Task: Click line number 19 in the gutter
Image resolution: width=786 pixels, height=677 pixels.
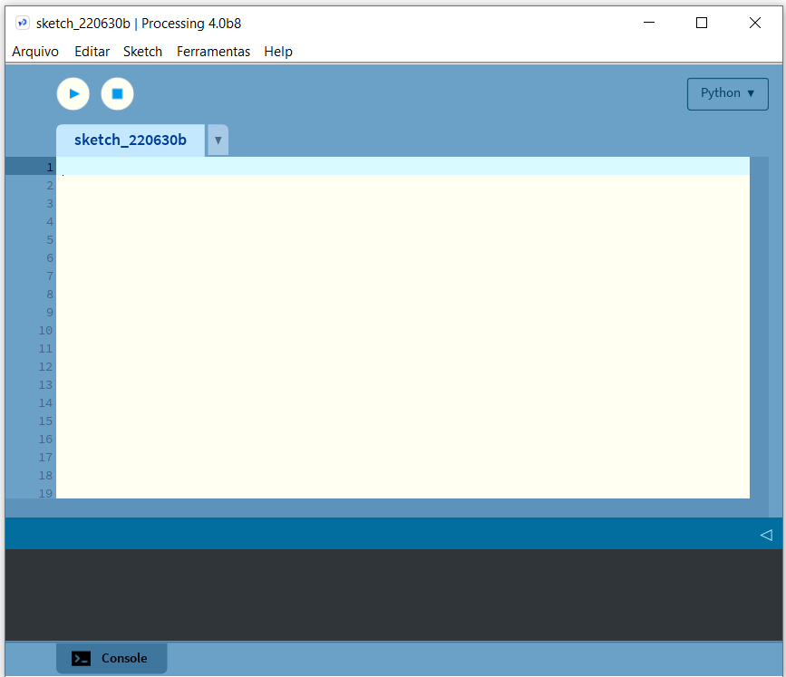Action: tap(45, 493)
